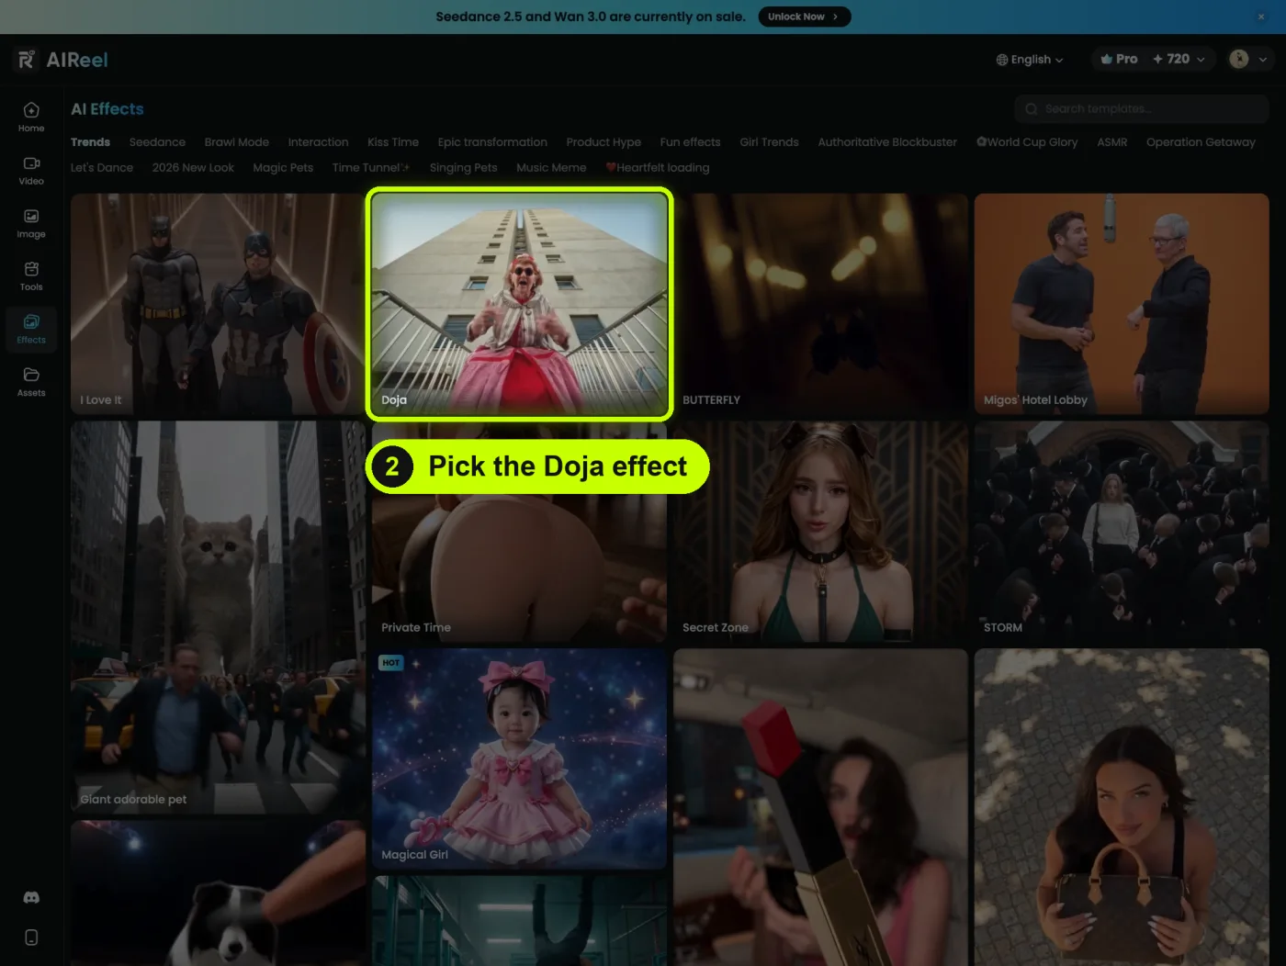
Task: Open the Discord community icon
Action: 31,898
